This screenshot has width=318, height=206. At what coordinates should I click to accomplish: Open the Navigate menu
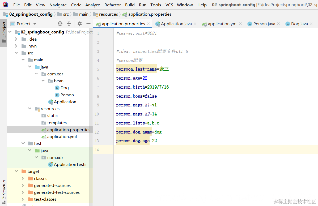(x=58, y=5)
